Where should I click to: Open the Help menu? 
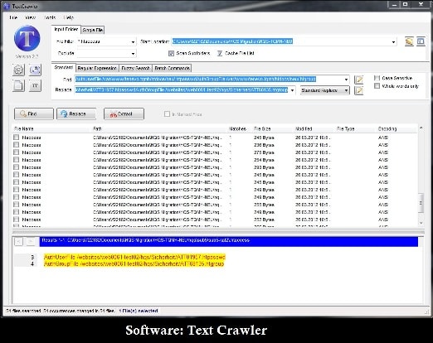[68, 17]
